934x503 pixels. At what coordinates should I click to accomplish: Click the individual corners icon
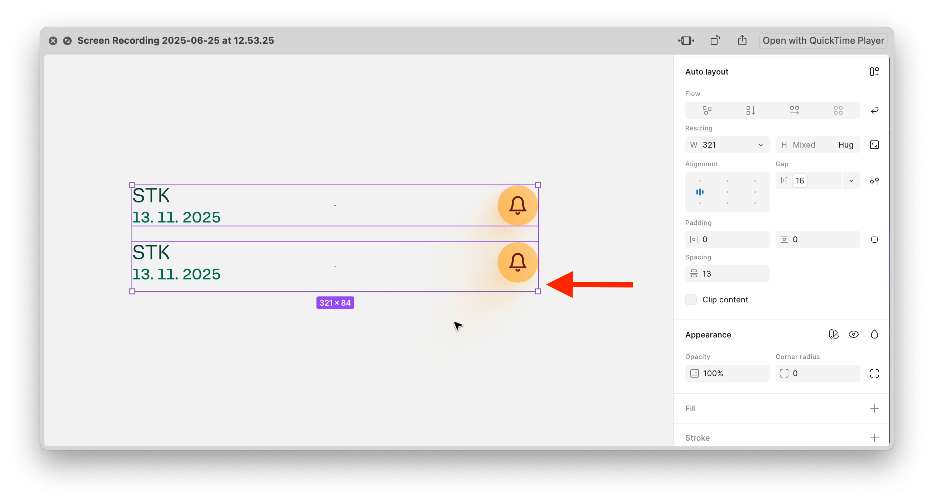coord(874,373)
